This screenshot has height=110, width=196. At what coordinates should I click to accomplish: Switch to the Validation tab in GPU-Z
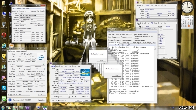pyautogui.click(x=24, y=51)
